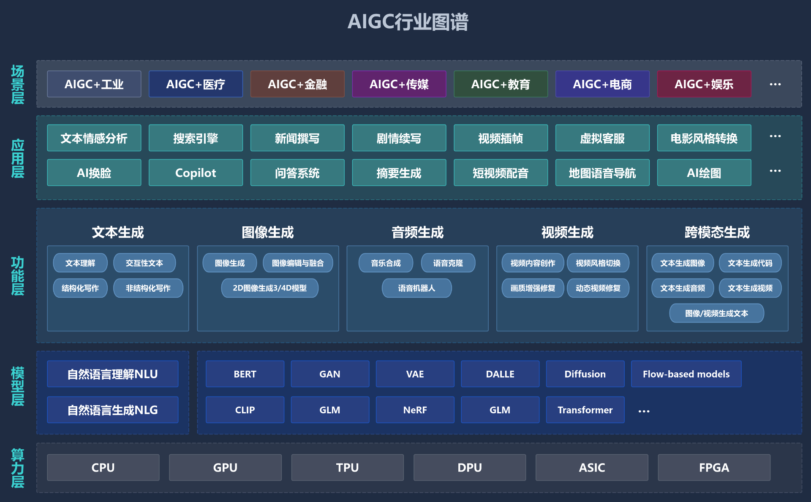Viewport: 811px width, 502px height.
Task: Open the 图像/视频生成文本 pill
Action: click(716, 313)
